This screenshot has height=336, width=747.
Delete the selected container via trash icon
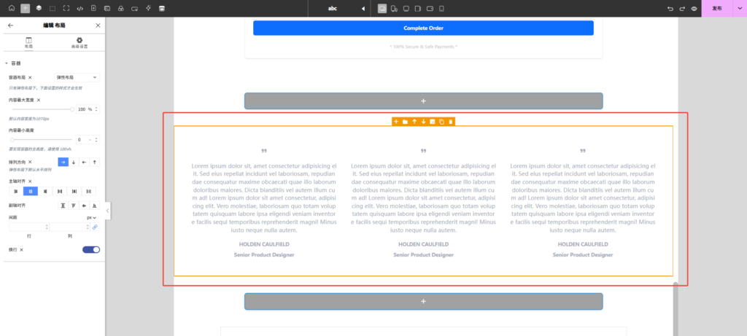click(451, 121)
